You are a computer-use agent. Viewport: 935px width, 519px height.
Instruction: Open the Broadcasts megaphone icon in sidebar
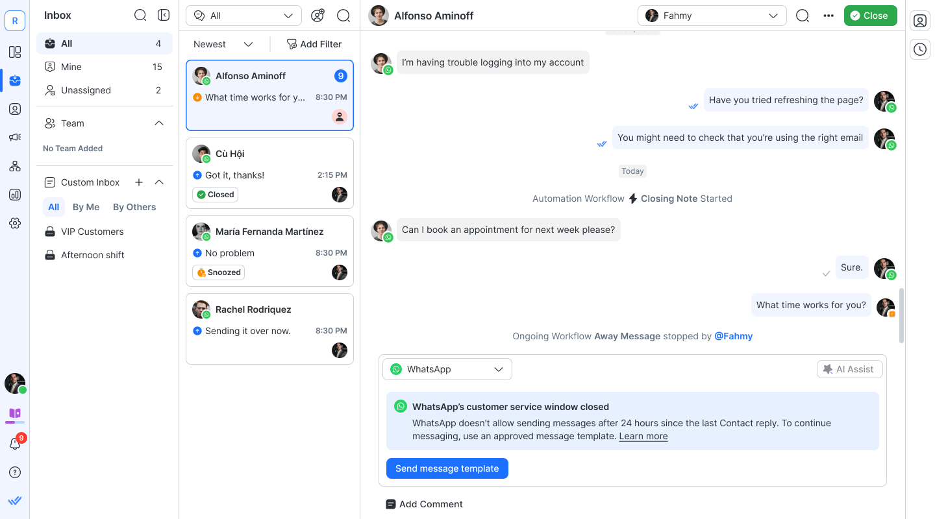(x=15, y=138)
